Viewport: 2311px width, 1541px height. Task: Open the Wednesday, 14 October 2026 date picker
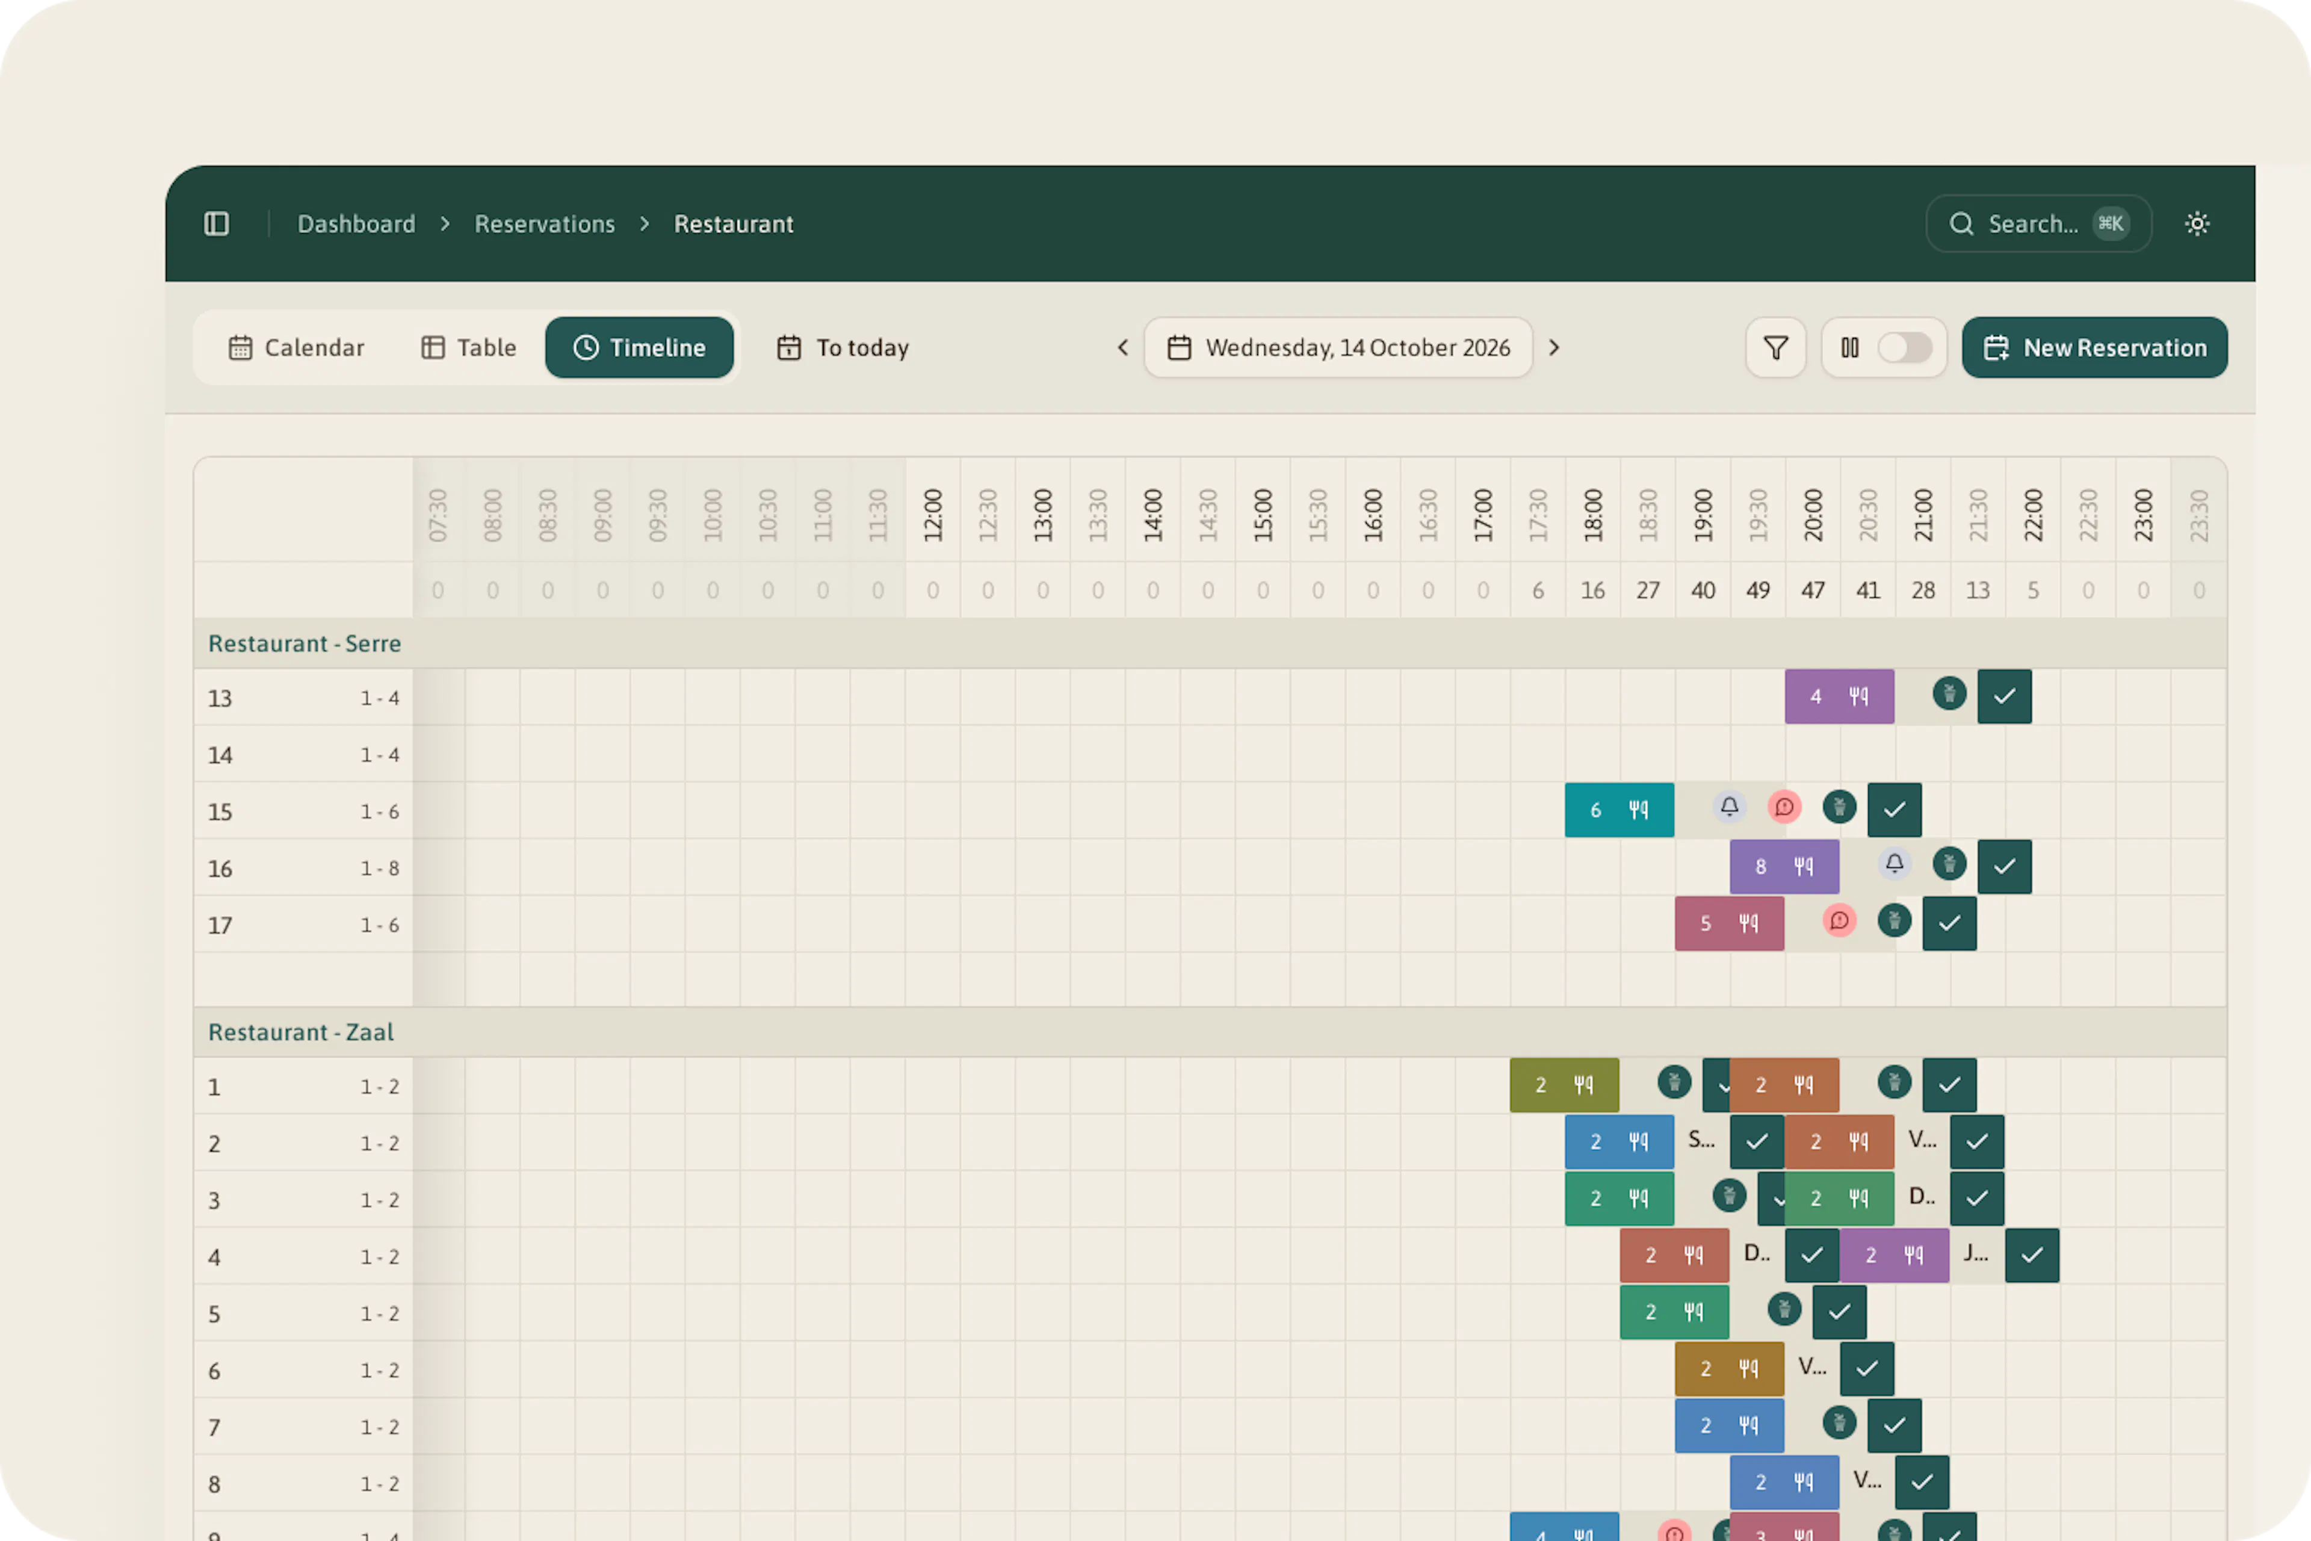(x=1338, y=348)
